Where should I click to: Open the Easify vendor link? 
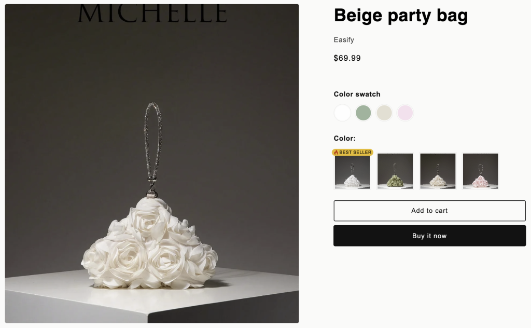coord(344,40)
